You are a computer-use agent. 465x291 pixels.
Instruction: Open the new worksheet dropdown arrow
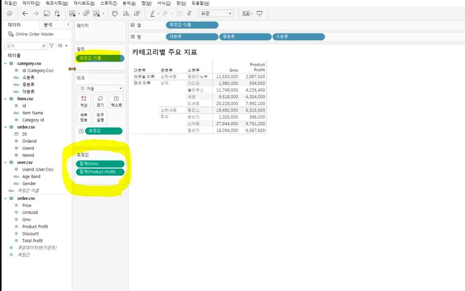pos(79,14)
